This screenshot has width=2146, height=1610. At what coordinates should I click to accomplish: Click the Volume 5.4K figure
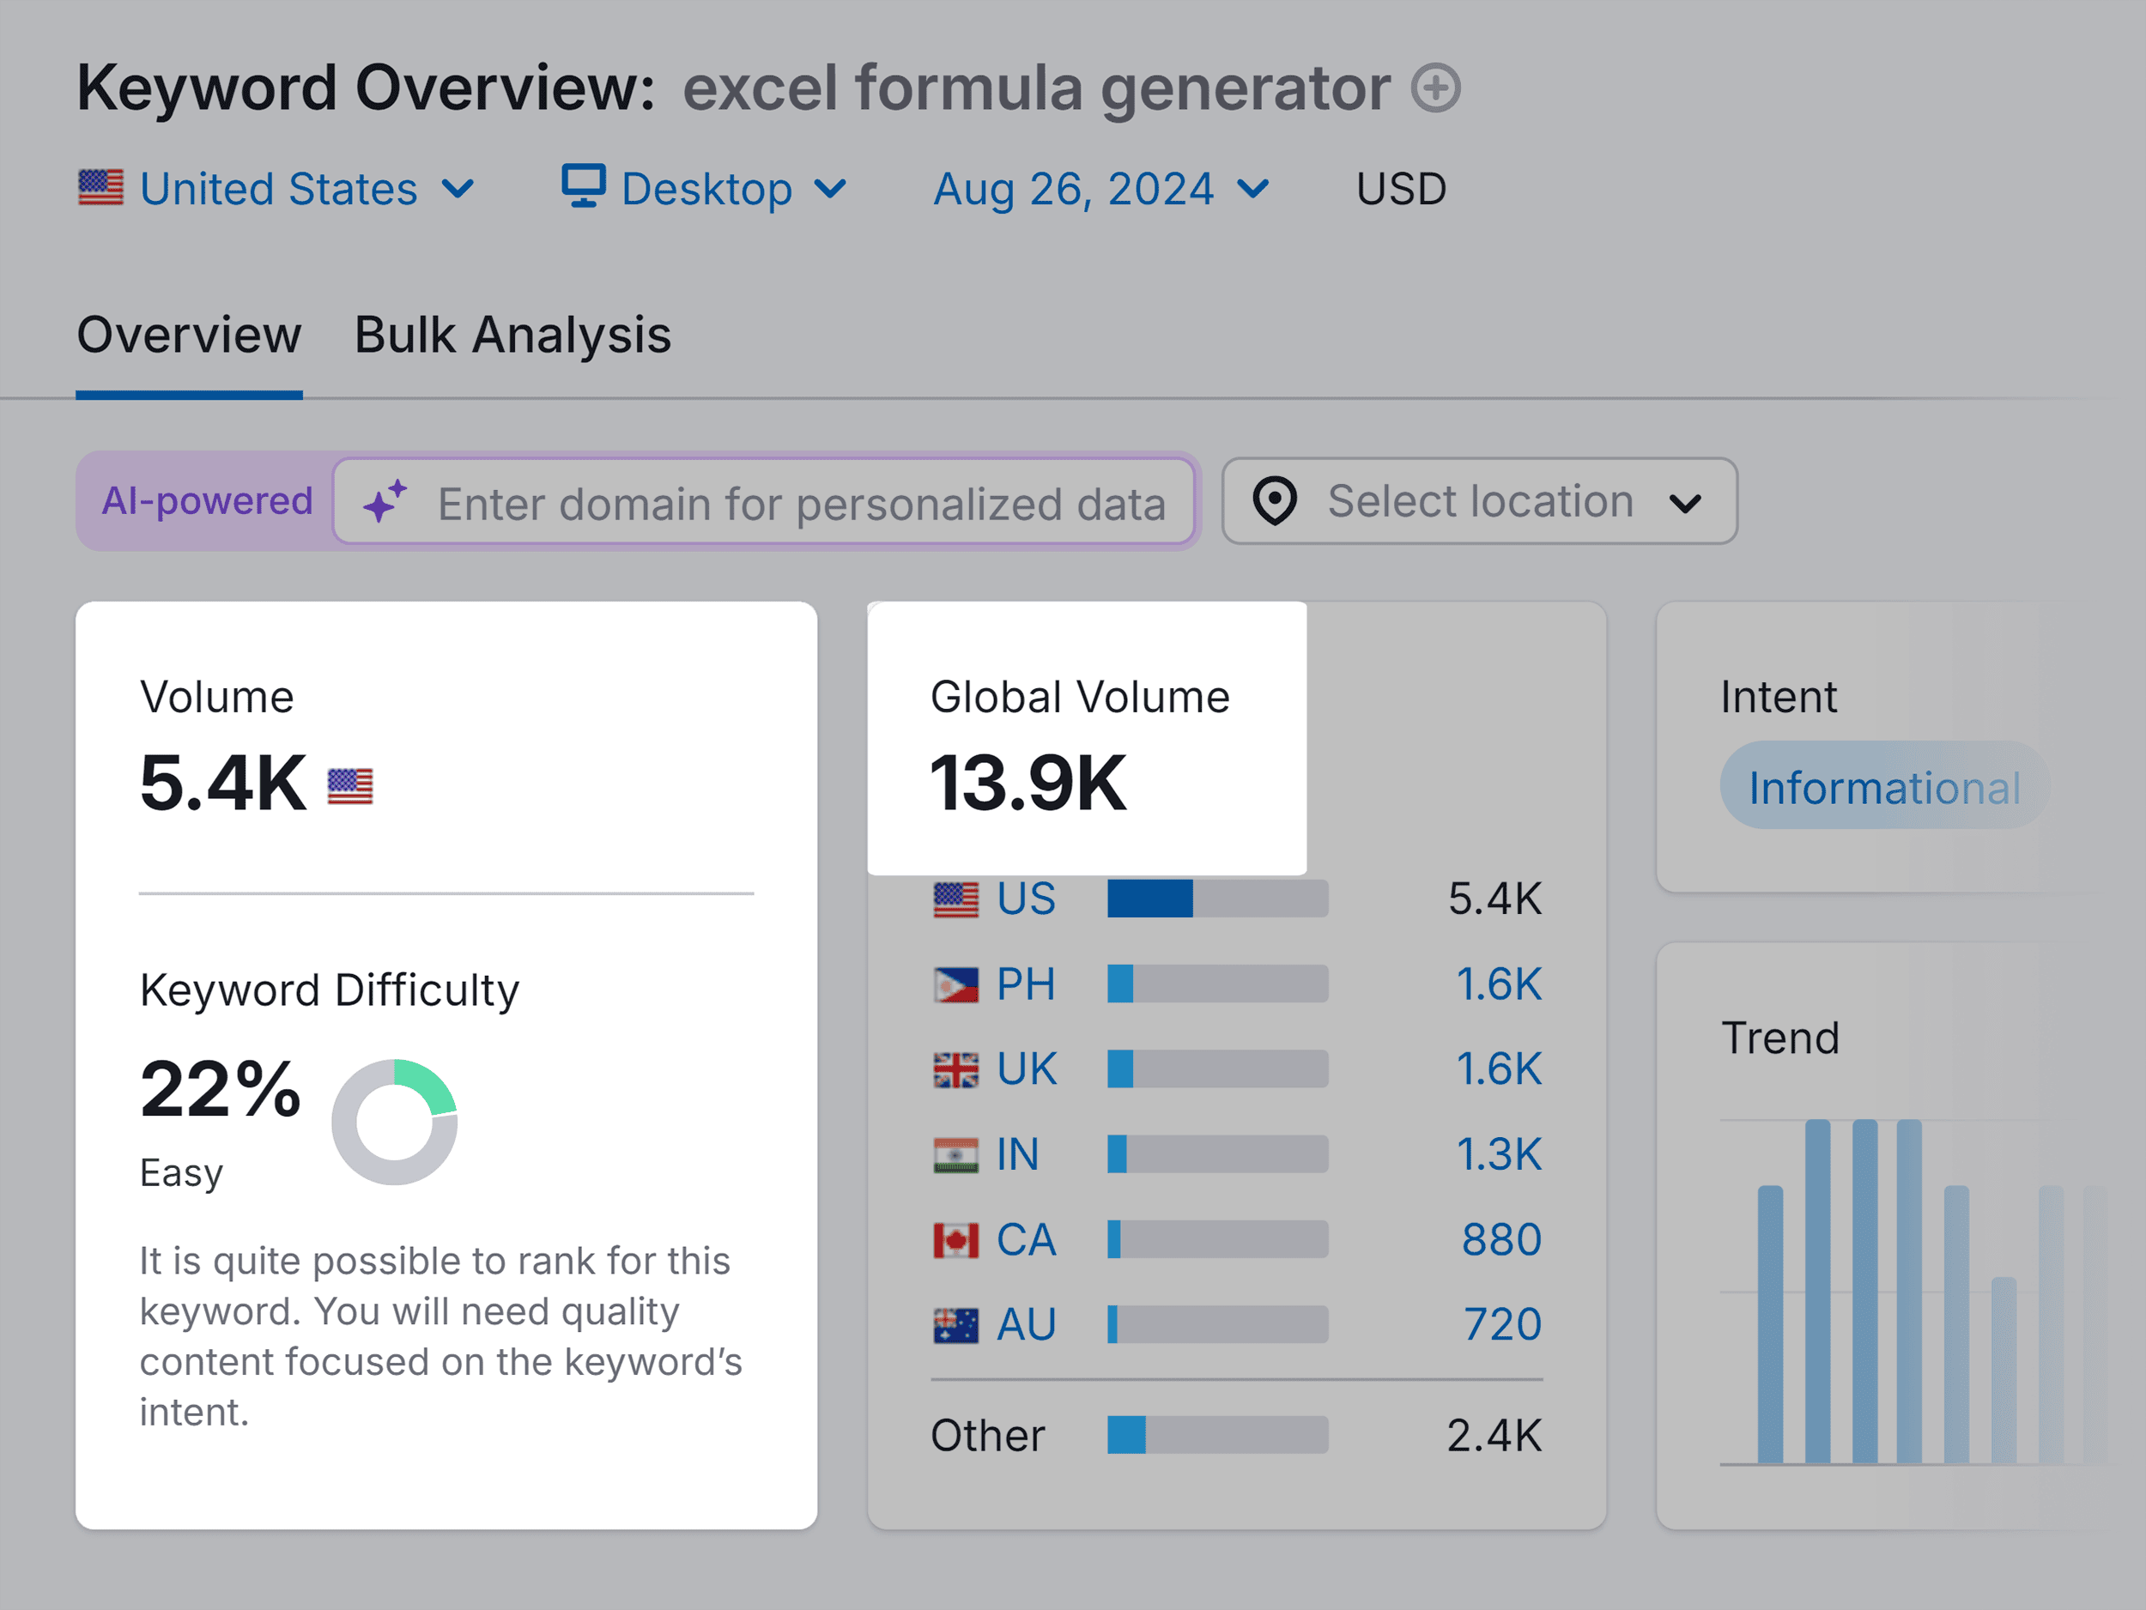click(223, 784)
